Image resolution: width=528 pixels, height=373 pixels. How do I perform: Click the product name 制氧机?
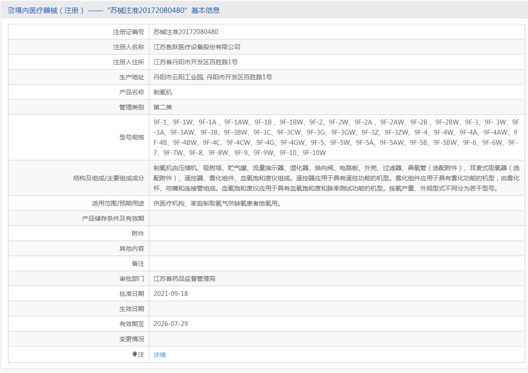coord(163,92)
